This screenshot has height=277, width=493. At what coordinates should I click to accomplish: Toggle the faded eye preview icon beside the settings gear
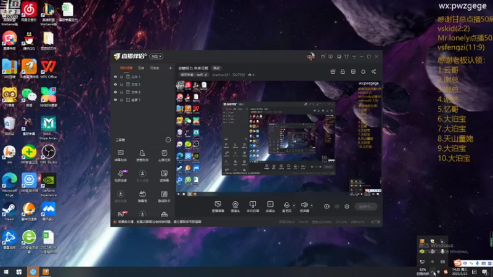coord(337,207)
